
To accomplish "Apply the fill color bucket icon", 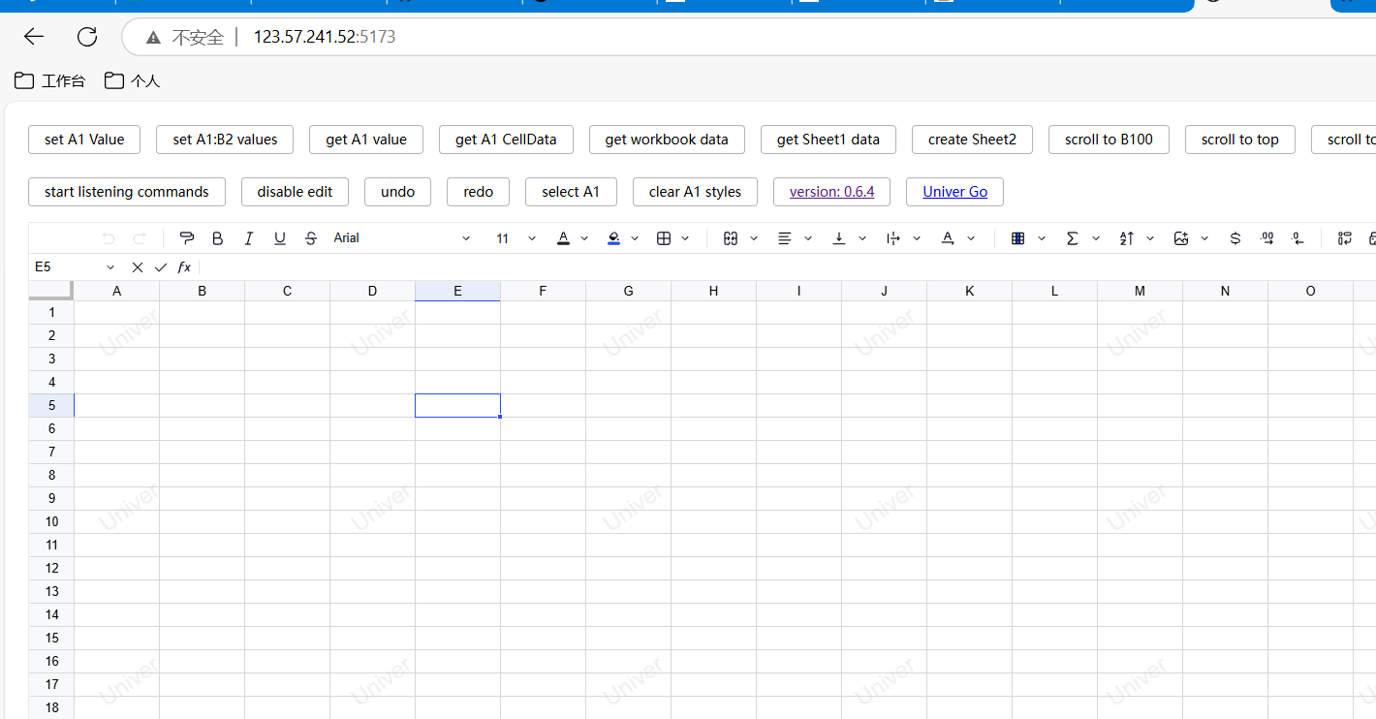I will 613,238.
